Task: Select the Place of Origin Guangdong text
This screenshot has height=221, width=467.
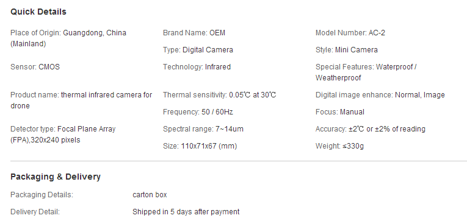Action: tap(68, 38)
